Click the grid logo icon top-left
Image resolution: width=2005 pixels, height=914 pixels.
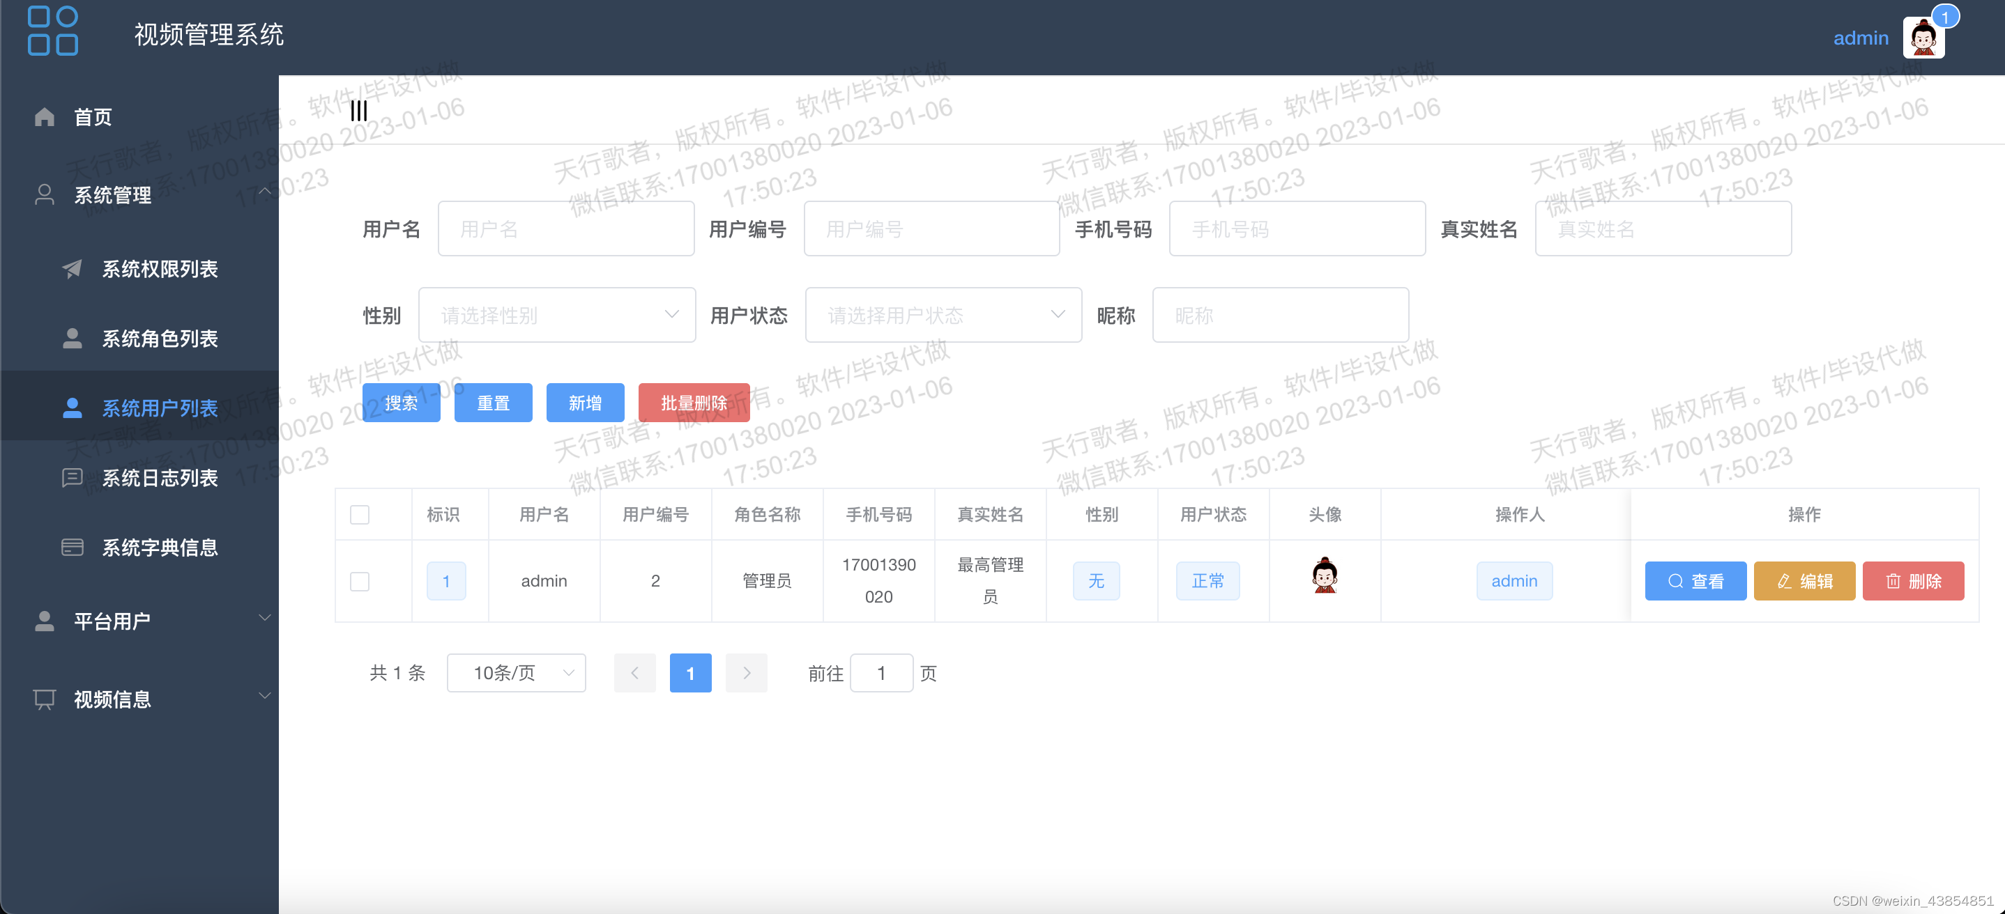pyautogui.click(x=53, y=31)
